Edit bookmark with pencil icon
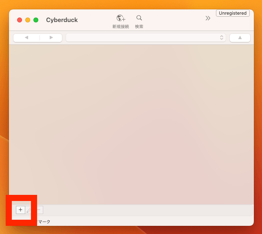This screenshot has width=262, height=234. [30, 210]
